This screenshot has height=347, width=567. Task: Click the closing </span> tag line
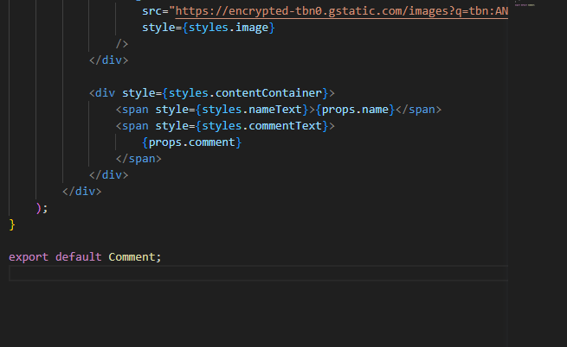139,159
